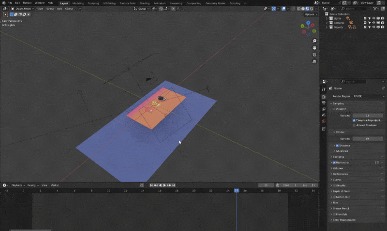Expand the Cameras collection in outliner
Viewport: 387px width, 231px height.
327,23
